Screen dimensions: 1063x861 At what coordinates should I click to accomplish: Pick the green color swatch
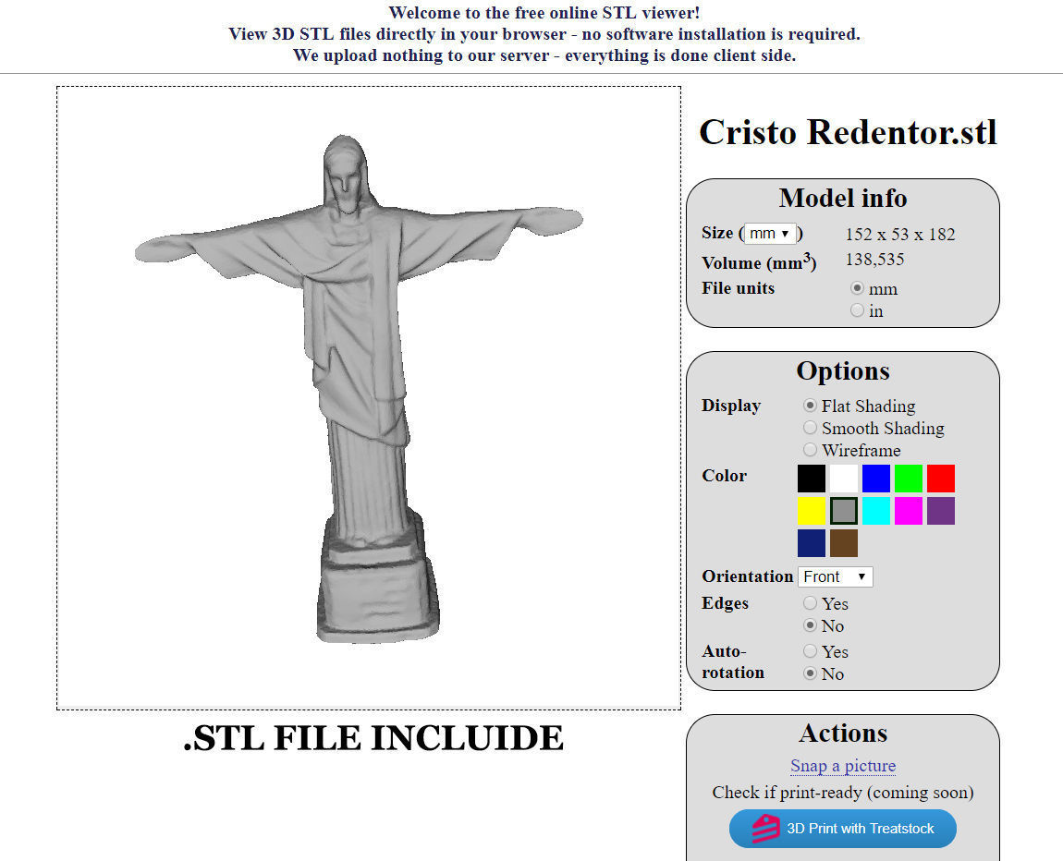pos(909,479)
